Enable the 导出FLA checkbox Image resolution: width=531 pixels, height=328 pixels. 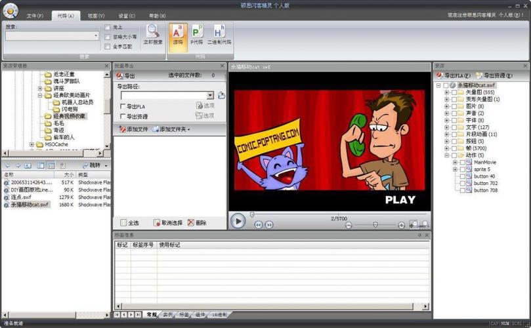[123, 106]
